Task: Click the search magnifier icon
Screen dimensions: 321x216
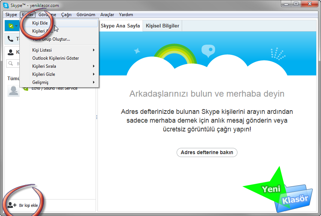Action: pyautogui.click(x=11, y=64)
